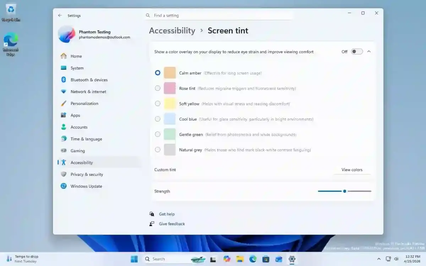The height and width of the screenshot is (266, 426).
Task: Launch Microsoft Edge from the taskbar
Action: [252, 259]
